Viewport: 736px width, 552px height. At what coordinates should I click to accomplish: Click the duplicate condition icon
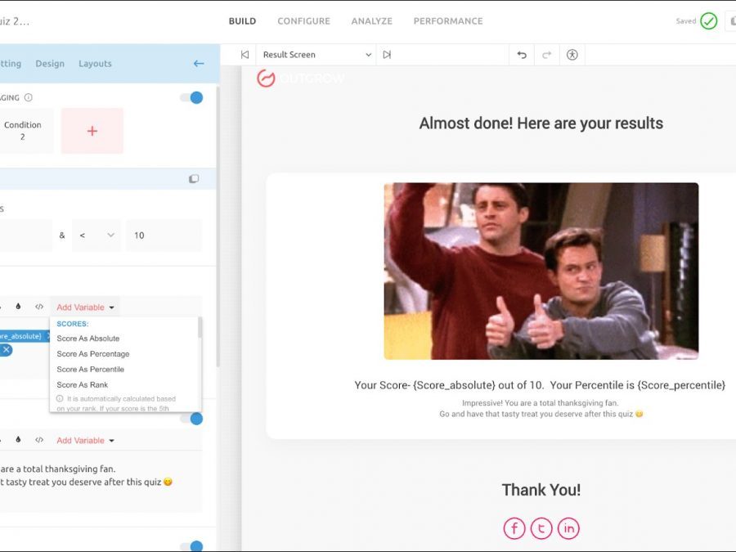coord(194,179)
